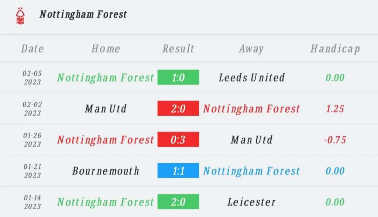Click the 01-14 2023 match date

(x=32, y=202)
